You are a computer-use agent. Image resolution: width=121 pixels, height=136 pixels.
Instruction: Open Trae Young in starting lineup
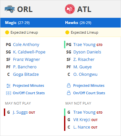click(84, 45)
